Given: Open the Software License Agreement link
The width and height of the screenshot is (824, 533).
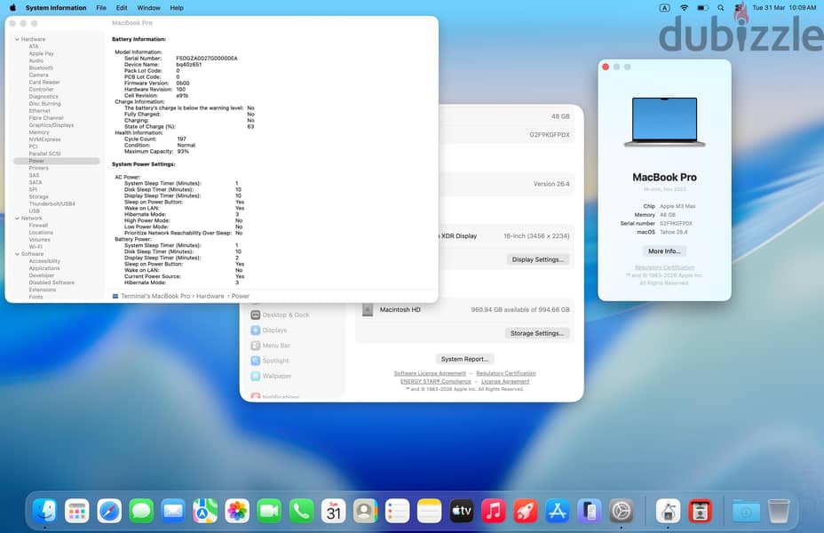Looking at the screenshot, I should click(430, 373).
